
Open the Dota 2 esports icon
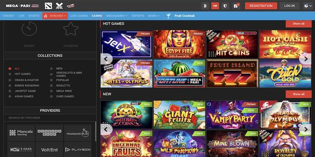coord(48,6)
